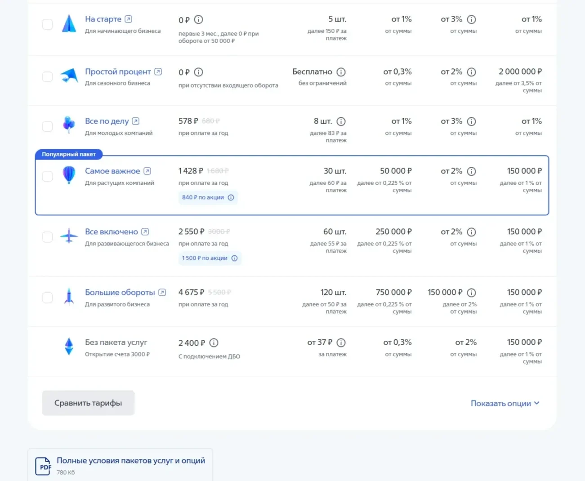This screenshot has height=481, width=585.
Task: Show info icon next to 8 шт. payments
Action: [341, 121]
